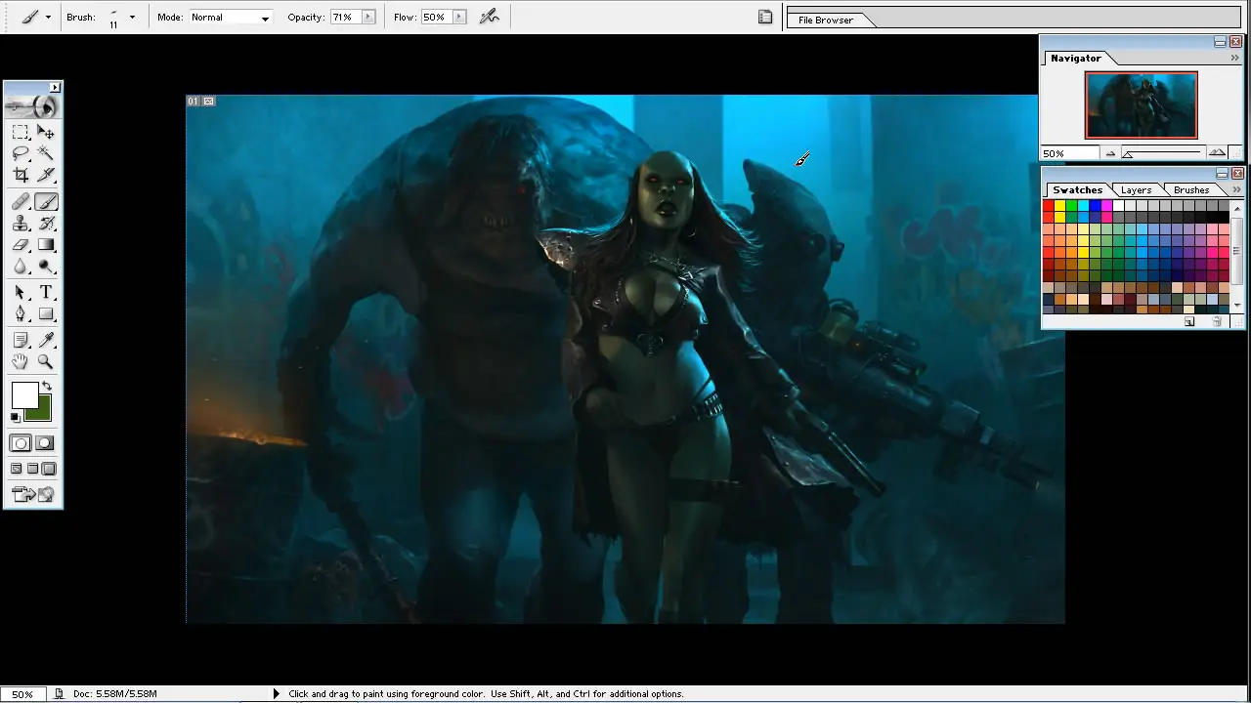
Task: Select the Healing Brush tool
Action: (x=21, y=202)
